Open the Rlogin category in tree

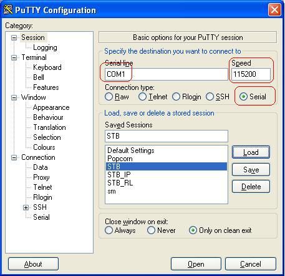click(x=42, y=197)
